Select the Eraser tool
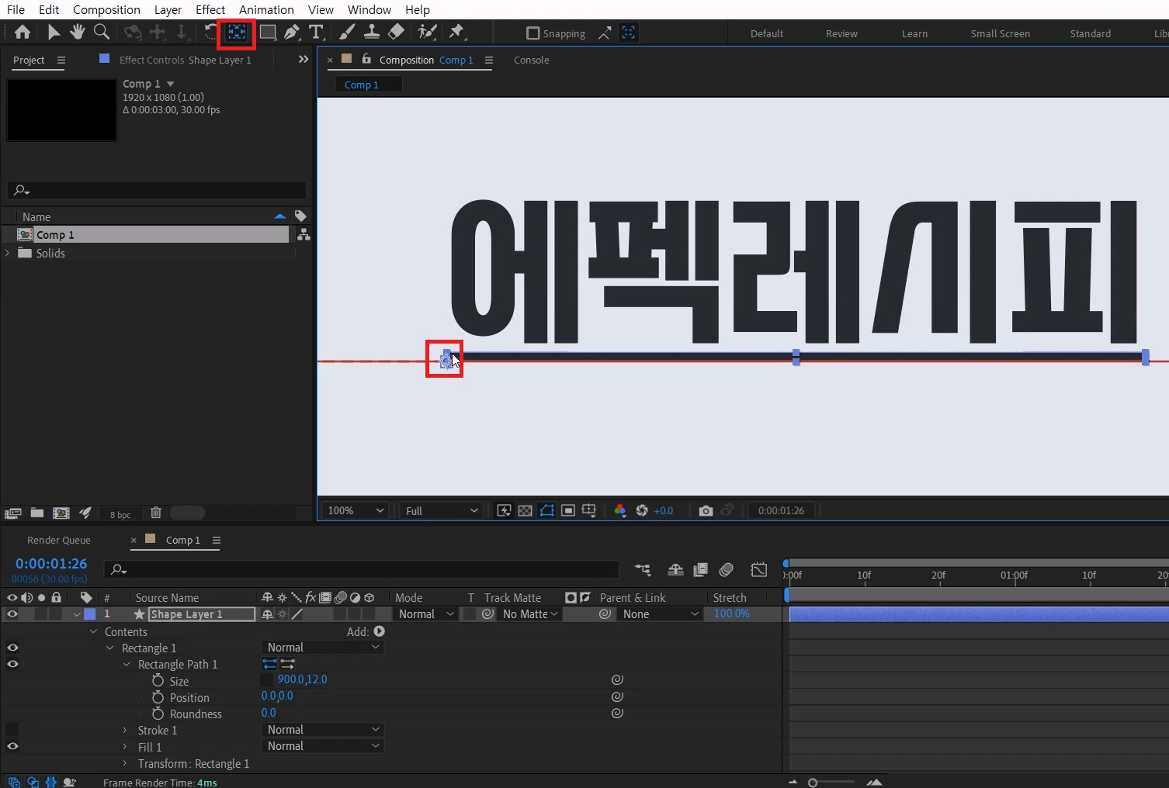 click(x=396, y=32)
